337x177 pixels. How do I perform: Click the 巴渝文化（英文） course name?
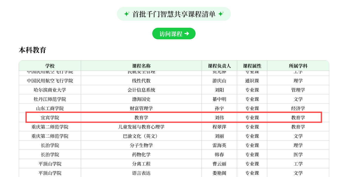click(141, 136)
